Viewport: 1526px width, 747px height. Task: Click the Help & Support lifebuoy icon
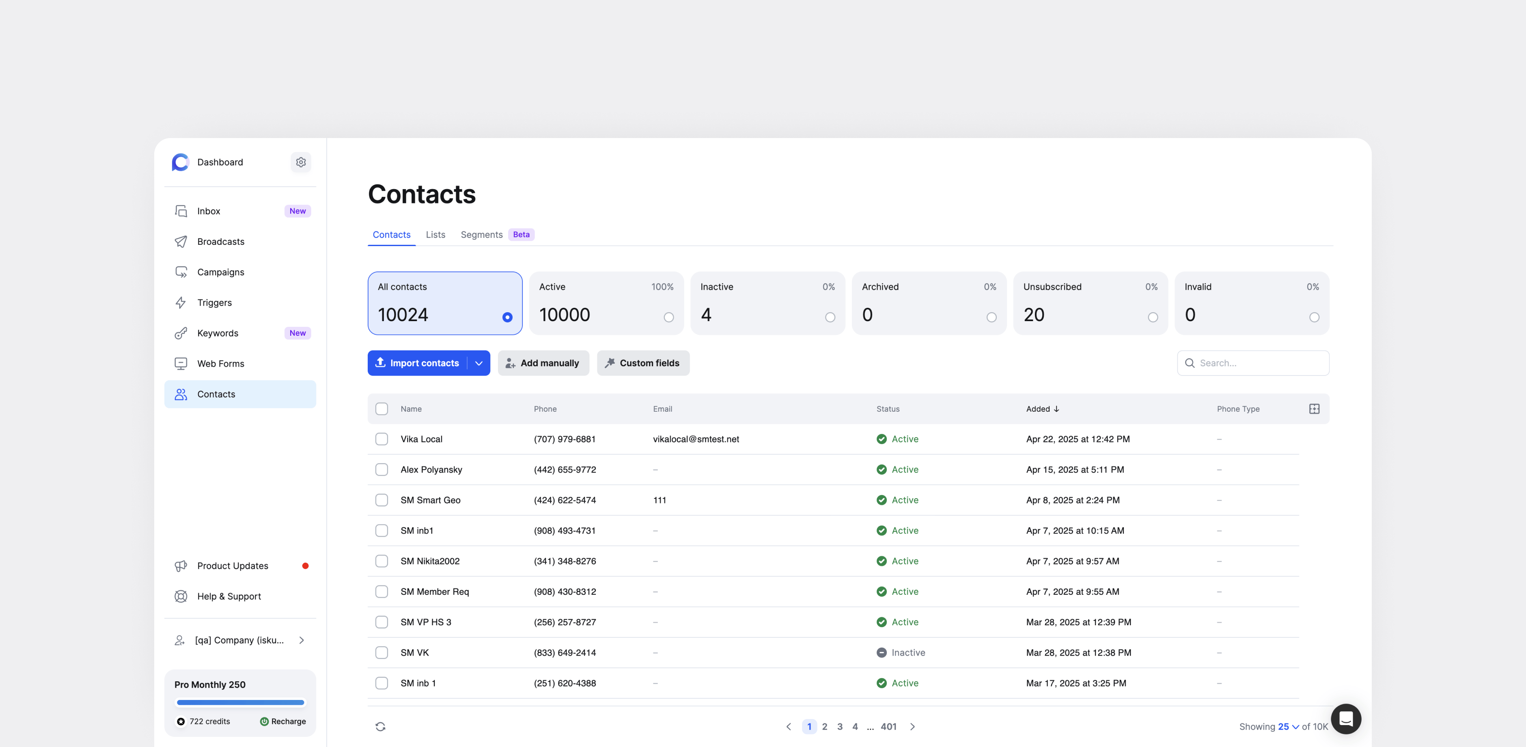click(181, 596)
